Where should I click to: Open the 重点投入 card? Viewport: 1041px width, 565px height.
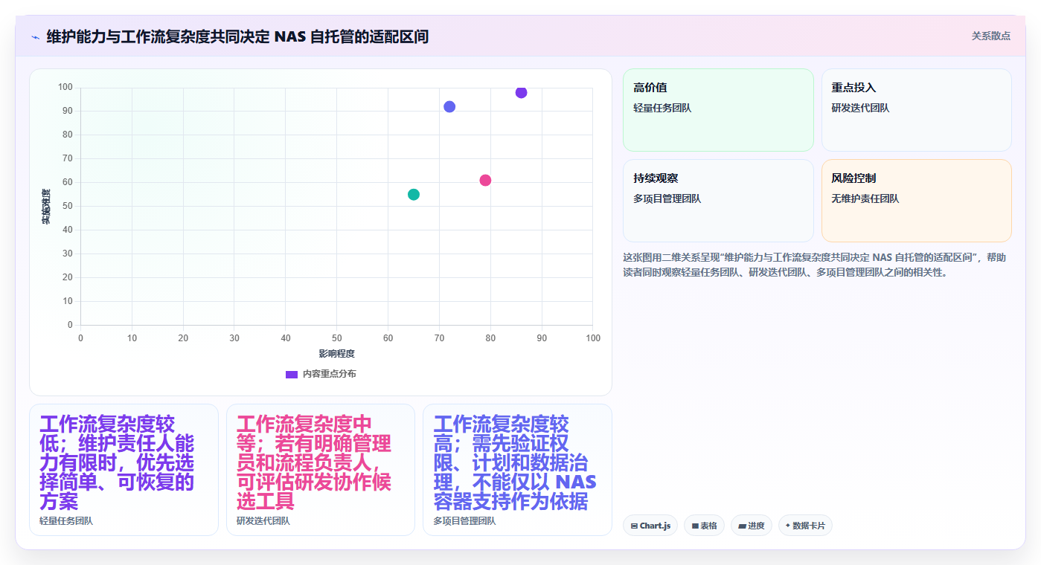(x=916, y=110)
